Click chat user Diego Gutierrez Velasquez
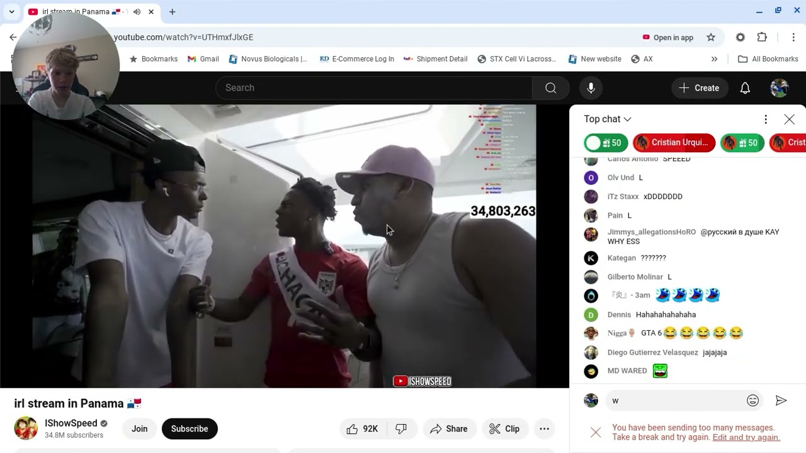The image size is (806, 453). [653, 352]
